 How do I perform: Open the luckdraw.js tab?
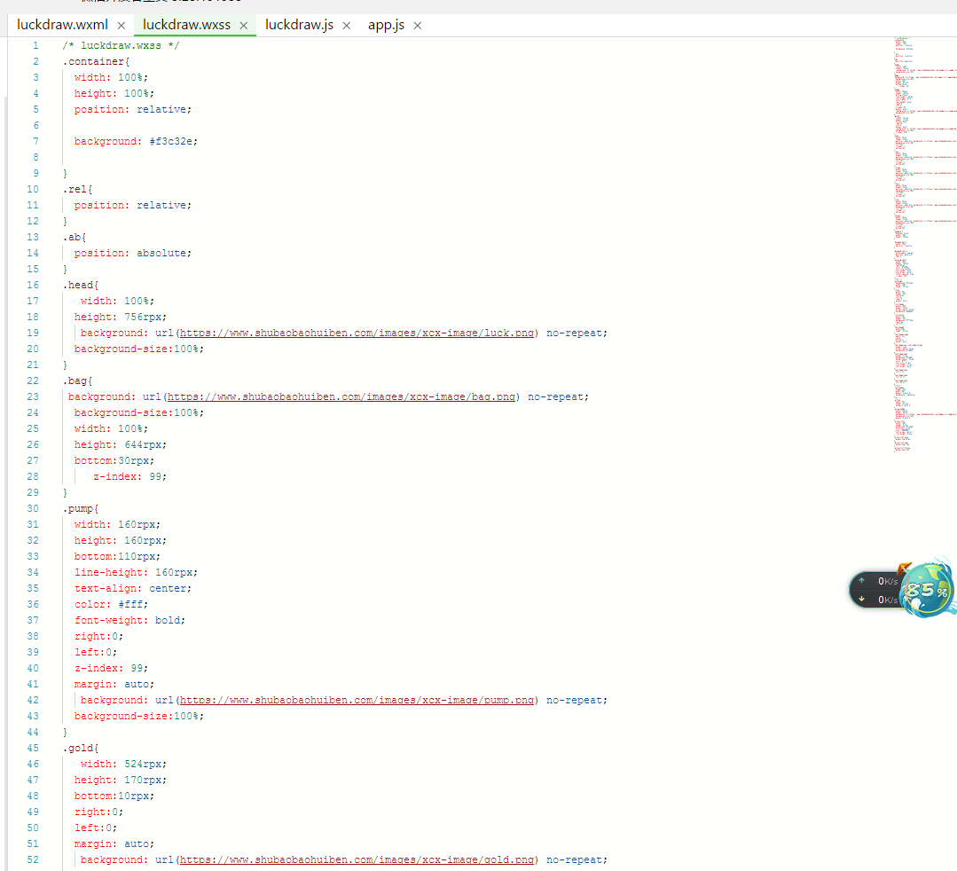(299, 25)
